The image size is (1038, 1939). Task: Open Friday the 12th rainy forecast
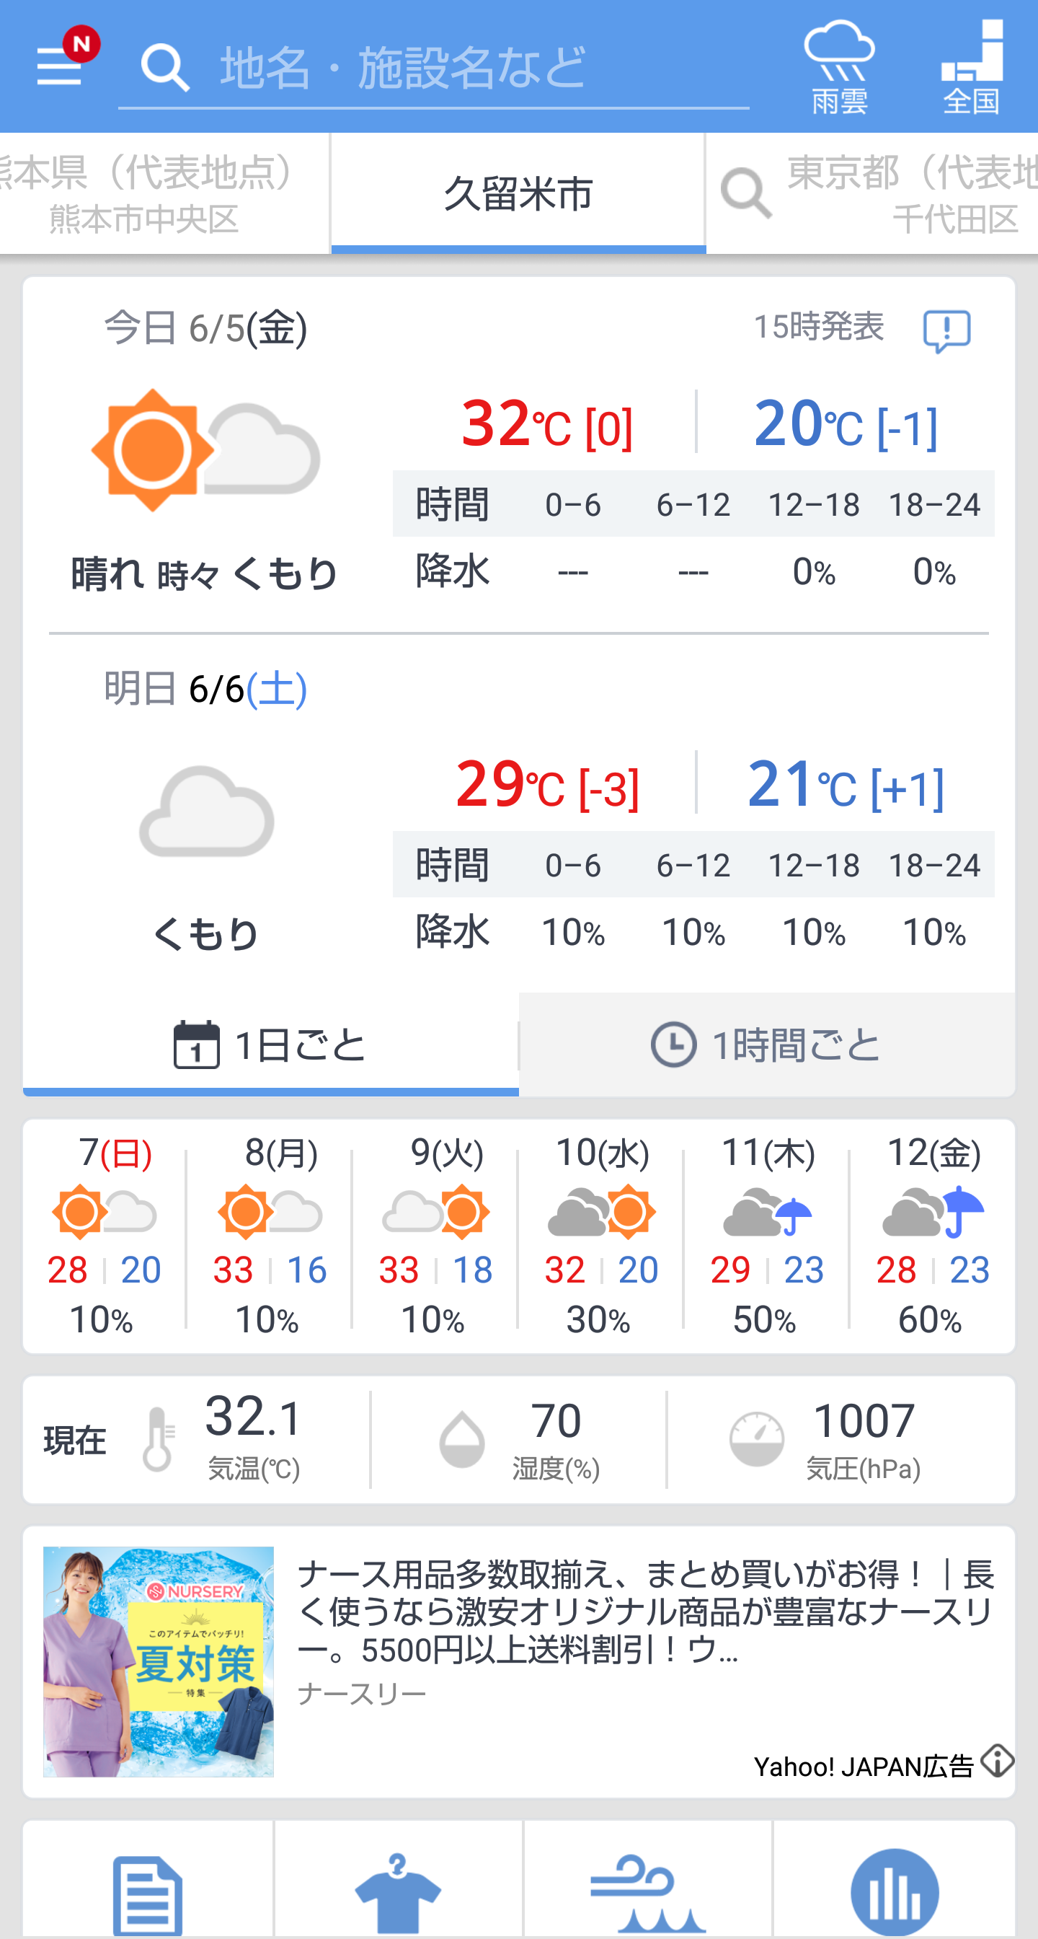coord(933,1234)
